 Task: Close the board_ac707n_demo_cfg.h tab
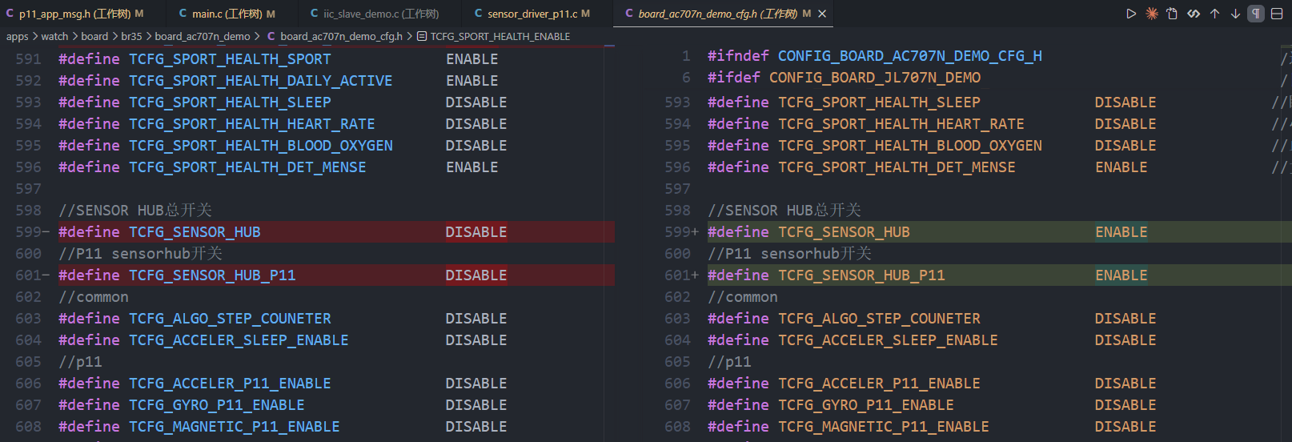[822, 14]
